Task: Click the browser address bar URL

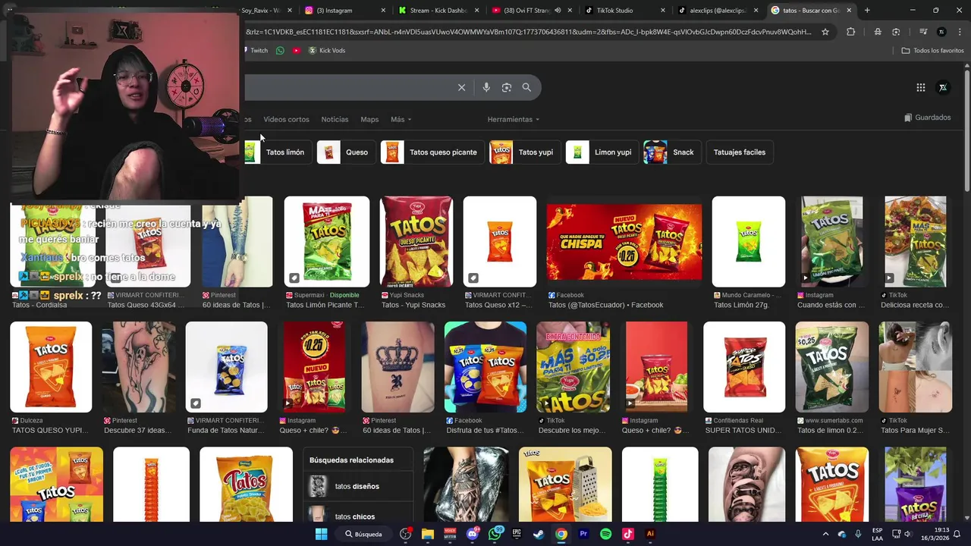Action: coord(528,32)
